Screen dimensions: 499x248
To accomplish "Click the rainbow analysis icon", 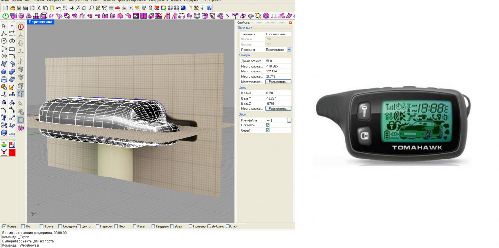I will [4, 145].
